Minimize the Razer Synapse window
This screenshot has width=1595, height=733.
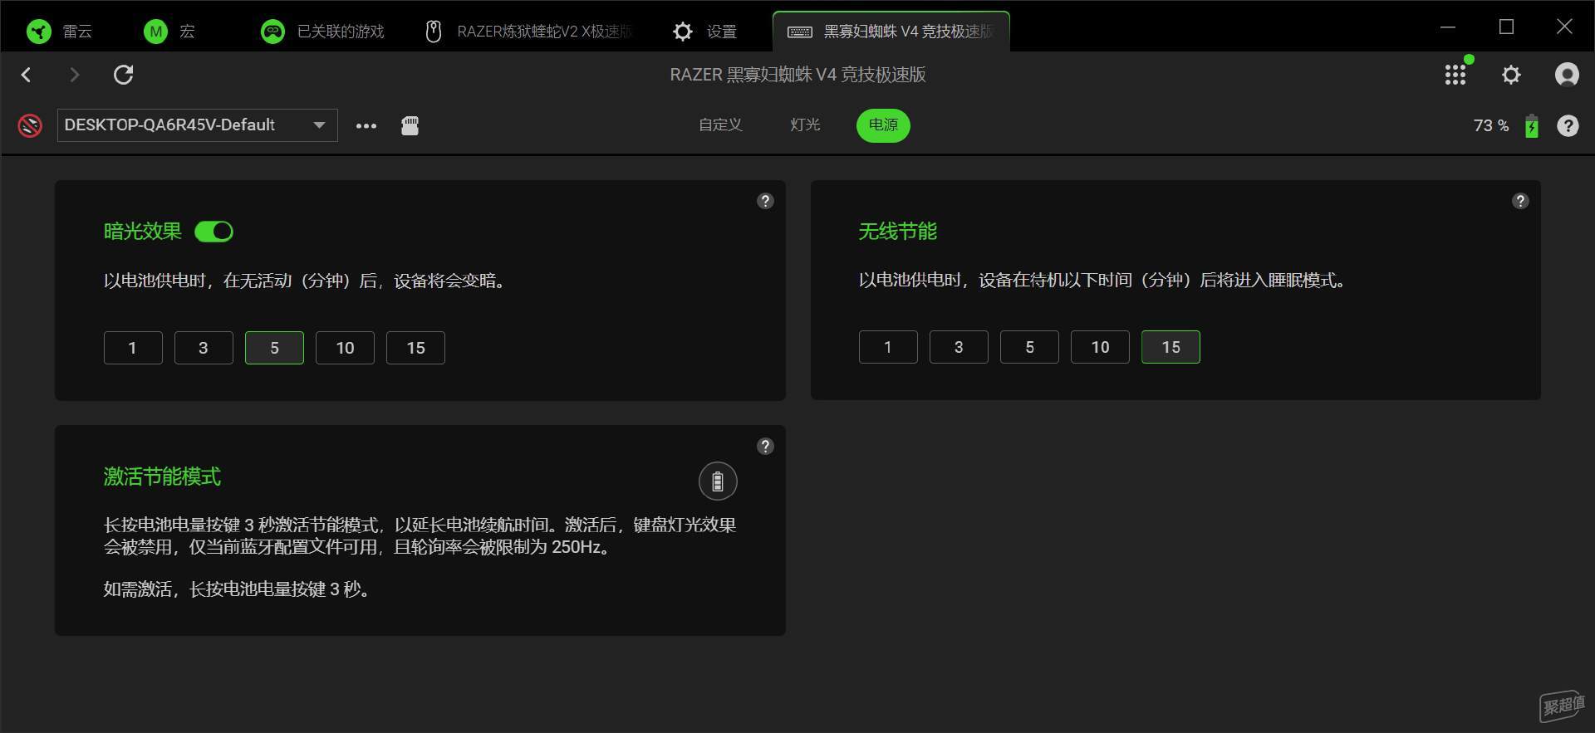click(1448, 27)
